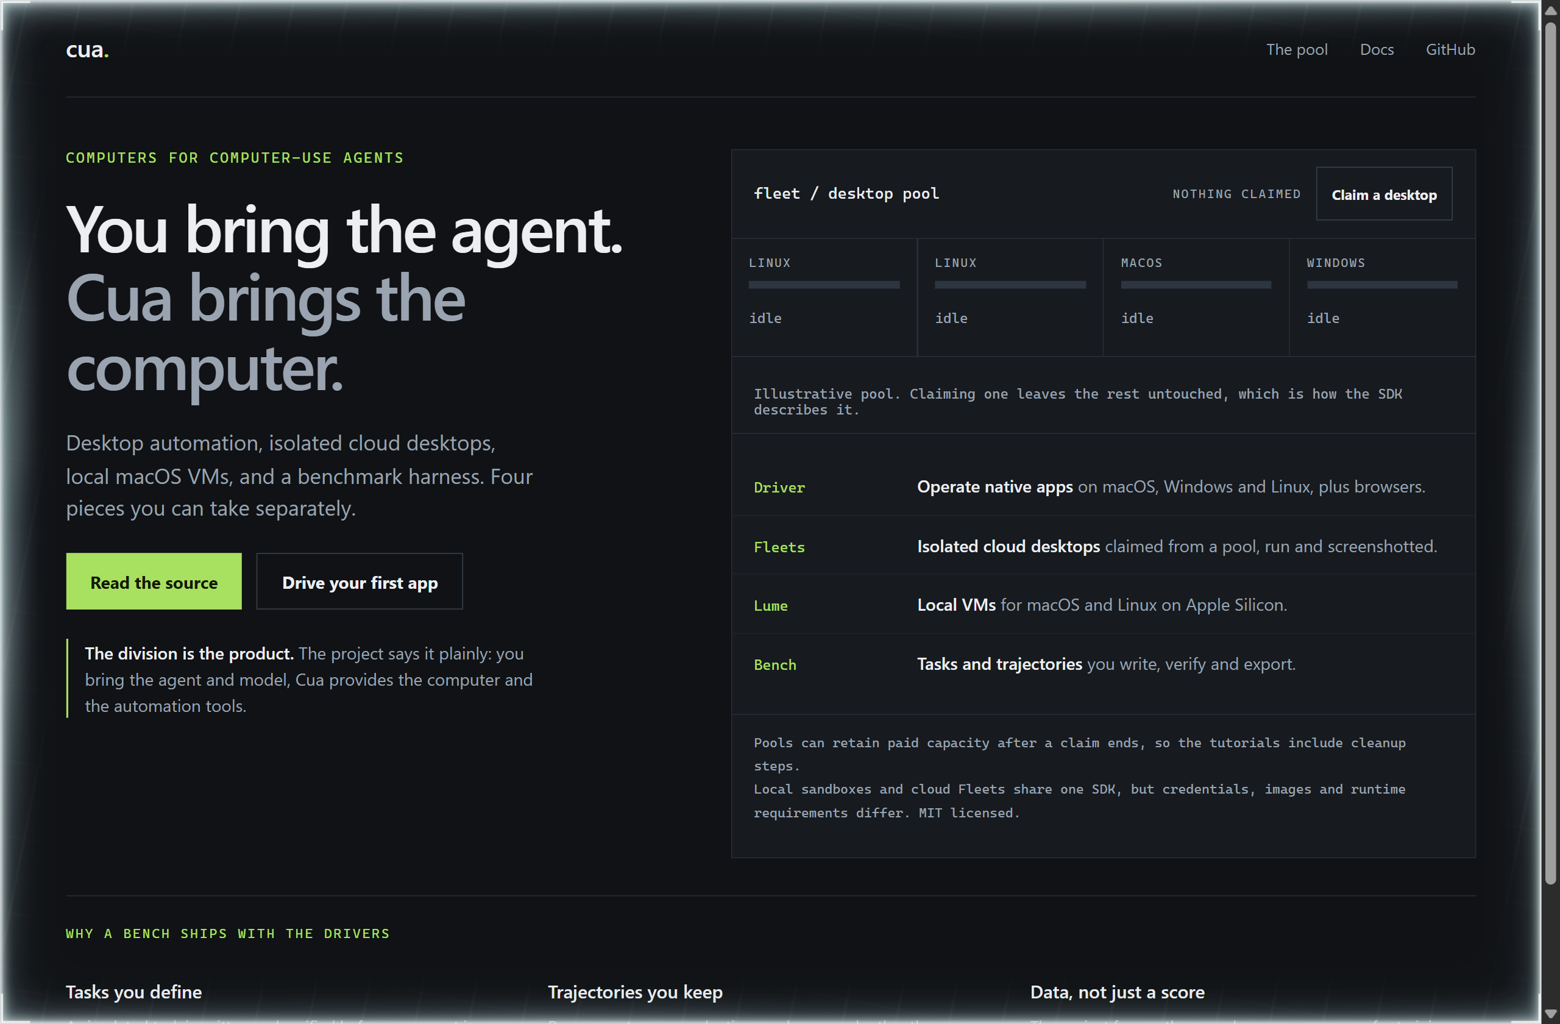Viewport: 1560px width, 1024px height.
Task: Click the Read the source button
Action: click(154, 581)
